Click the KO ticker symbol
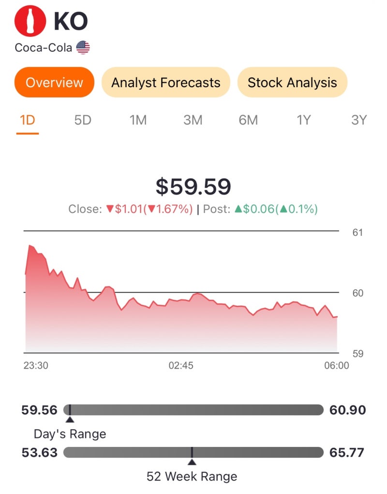The height and width of the screenshot is (494, 387). [x=71, y=22]
